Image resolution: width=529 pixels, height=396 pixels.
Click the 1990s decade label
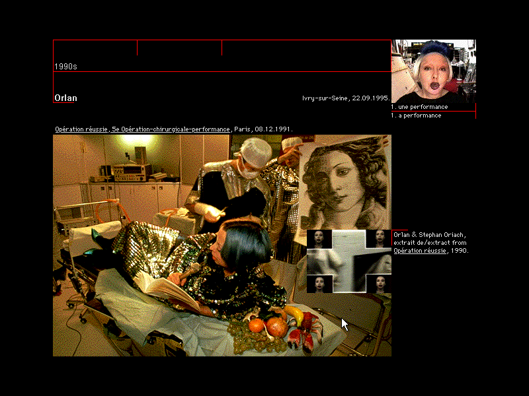(65, 67)
